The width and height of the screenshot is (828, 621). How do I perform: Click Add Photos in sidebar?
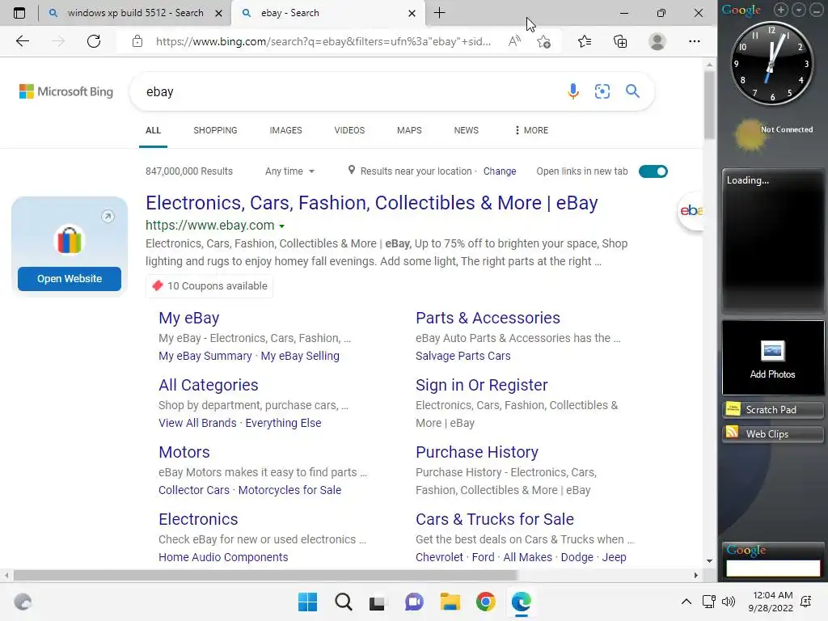[x=772, y=360]
